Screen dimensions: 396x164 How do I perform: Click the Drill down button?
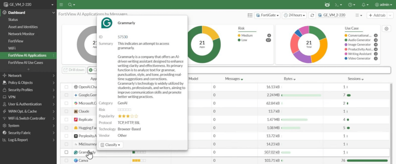pyautogui.click(x=74, y=70)
